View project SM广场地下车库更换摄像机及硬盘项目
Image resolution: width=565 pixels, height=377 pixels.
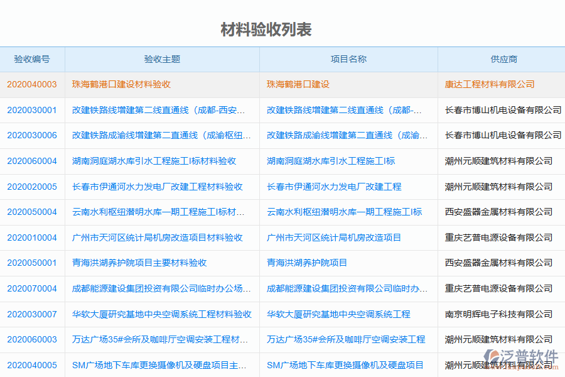347,366
